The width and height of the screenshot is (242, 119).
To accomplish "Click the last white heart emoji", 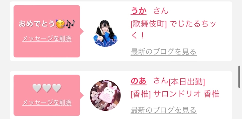I will 57,88.
